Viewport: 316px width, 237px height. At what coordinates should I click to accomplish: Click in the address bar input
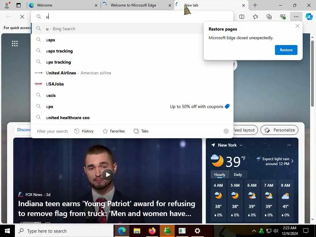tap(132, 17)
